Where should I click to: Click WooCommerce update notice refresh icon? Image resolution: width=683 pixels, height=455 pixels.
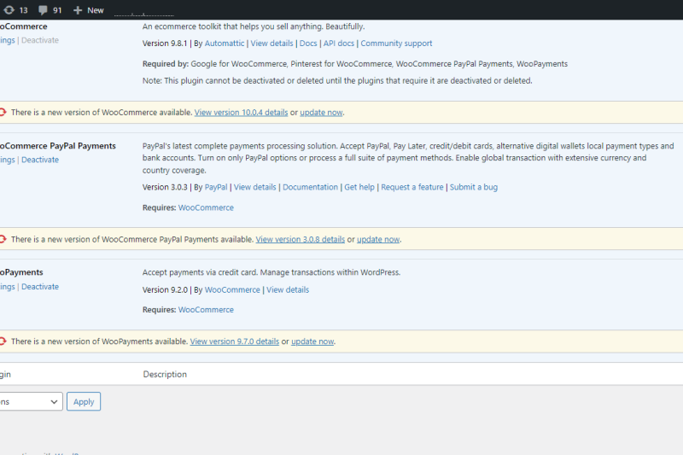pyautogui.click(x=3, y=113)
